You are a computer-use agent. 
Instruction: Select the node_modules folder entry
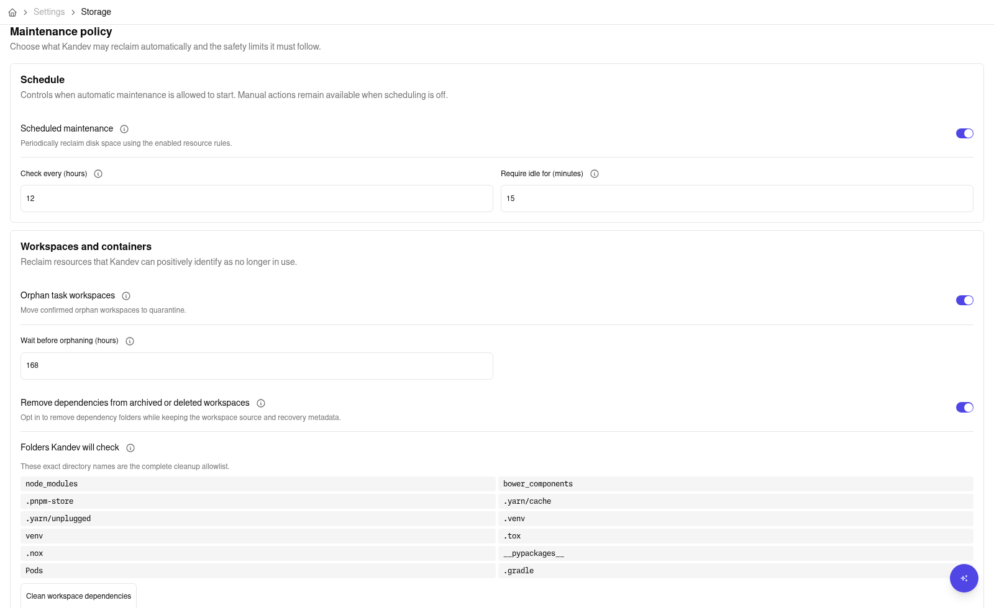pyautogui.click(x=258, y=484)
